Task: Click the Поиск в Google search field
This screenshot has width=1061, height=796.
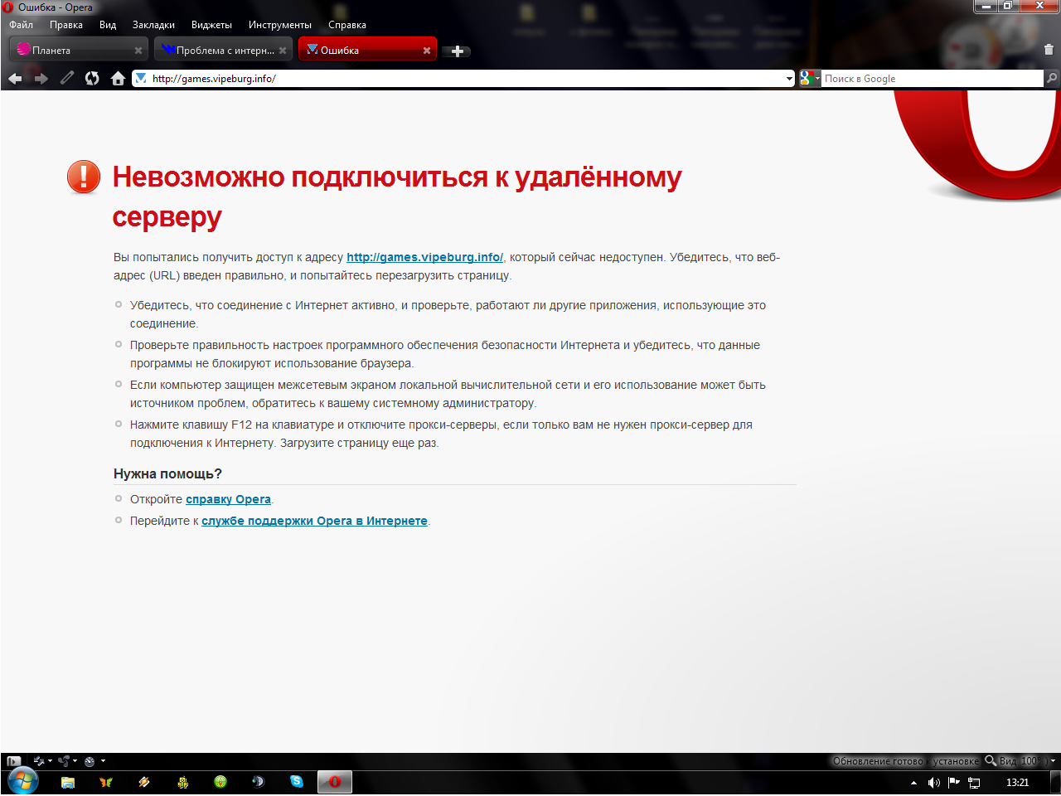Action: tap(933, 79)
